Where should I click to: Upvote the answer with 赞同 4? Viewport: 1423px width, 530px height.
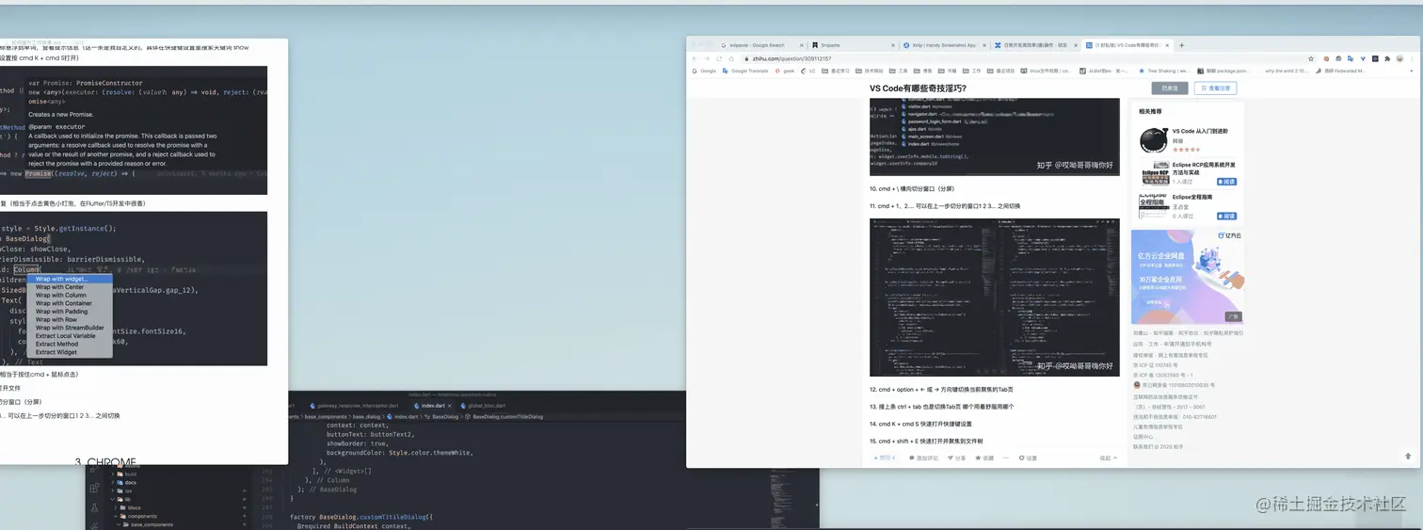pyautogui.click(x=884, y=458)
